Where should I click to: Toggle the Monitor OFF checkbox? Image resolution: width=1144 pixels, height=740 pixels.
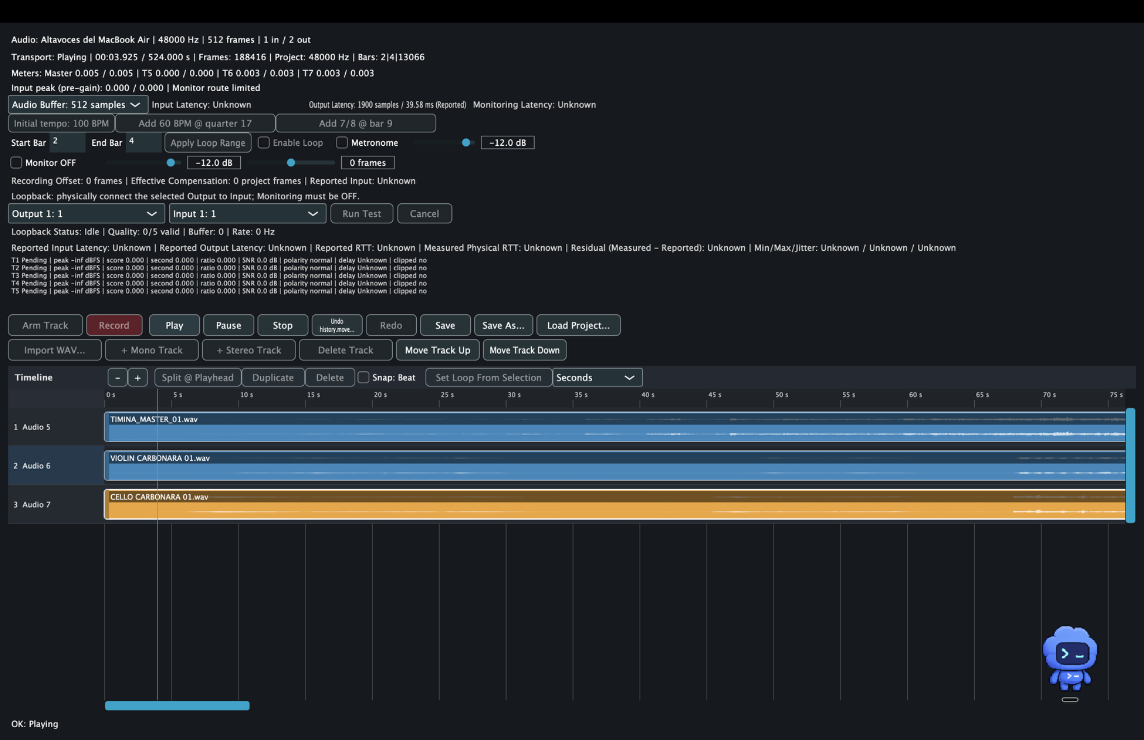pyautogui.click(x=16, y=163)
